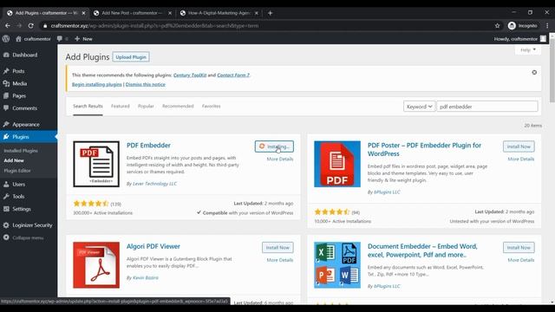The image size is (555, 312).
Task: Open the Appearance menu item
Action: tap(26, 125)
